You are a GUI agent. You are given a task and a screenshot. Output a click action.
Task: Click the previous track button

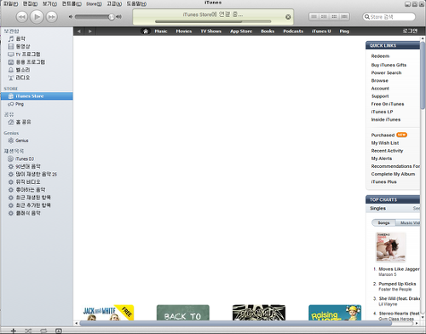(x=21, y=17)
